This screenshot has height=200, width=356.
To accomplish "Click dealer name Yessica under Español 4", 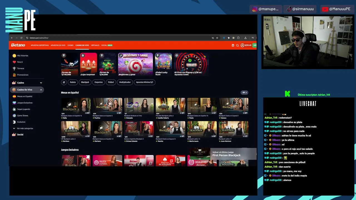I will (160, 141).
